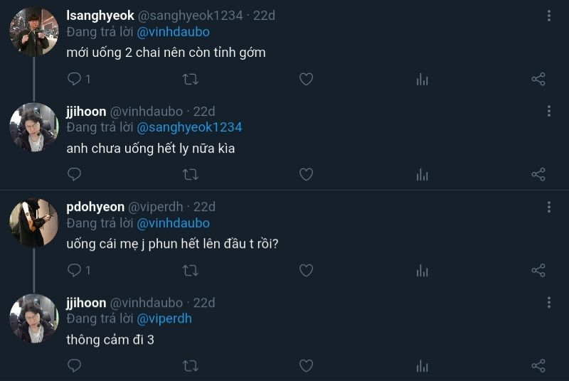Viewport: 569px width, 381px height.
Task: Reply to jjihoon's 'anh chưa uống' tweet
Action: click(x=75, y=174)
